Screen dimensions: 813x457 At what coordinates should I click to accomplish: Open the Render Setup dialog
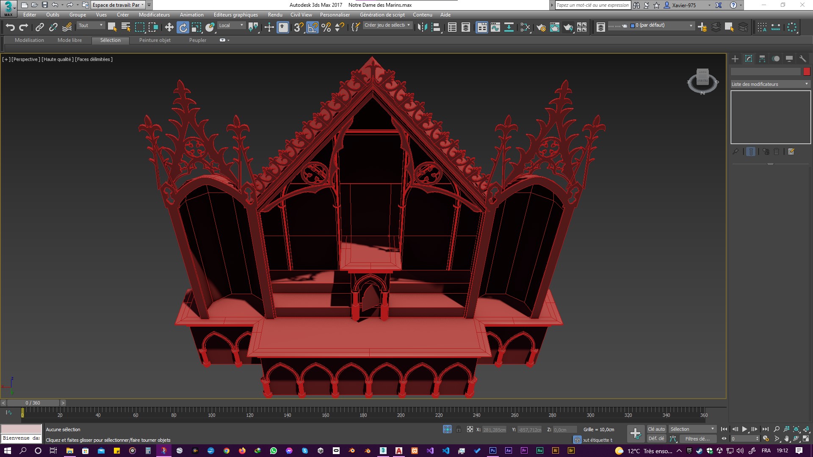[541, 28]
